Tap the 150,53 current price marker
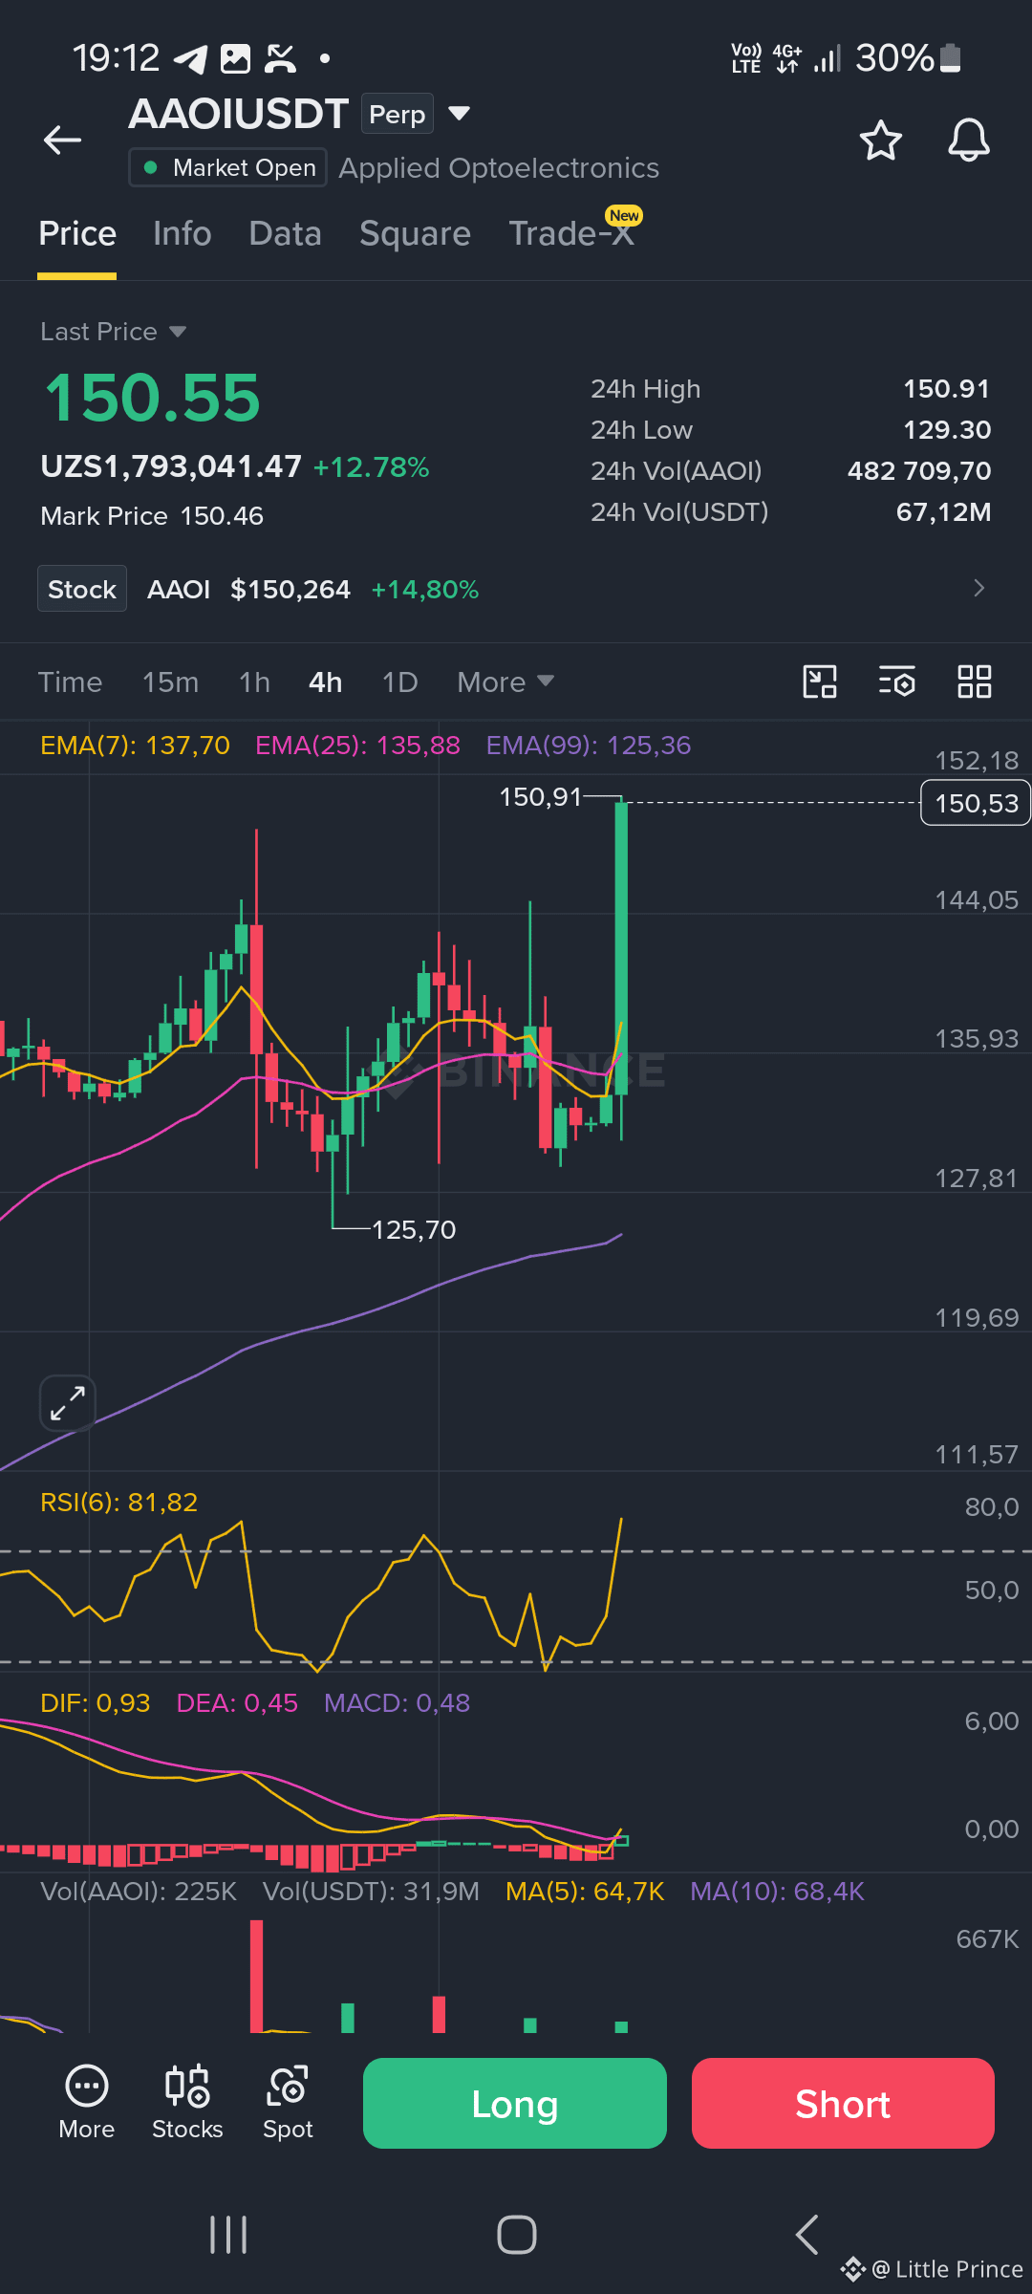 tap(976, 803)
